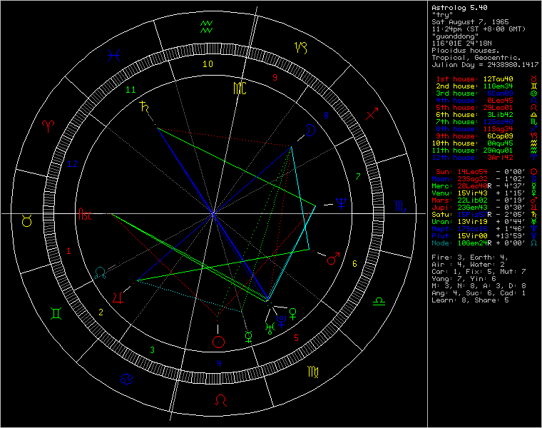Click the 'Uran: 13Vir19' sidebar row
Viewport: 542px width, 428px height.
485,222
